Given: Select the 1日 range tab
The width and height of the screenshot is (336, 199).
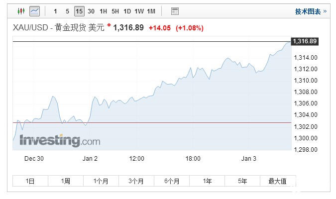Looking at the screenshot, I should tap(30, 181).
